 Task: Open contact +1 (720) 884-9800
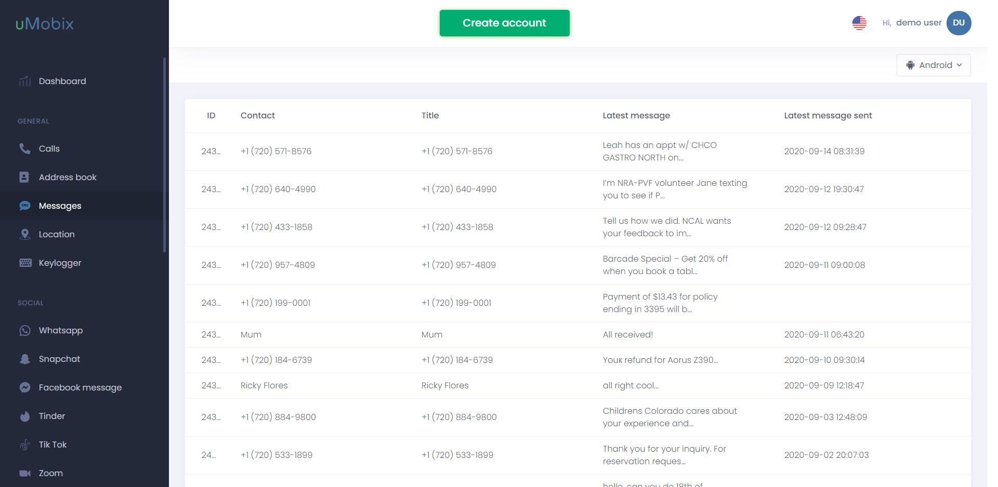click(278, 417)
